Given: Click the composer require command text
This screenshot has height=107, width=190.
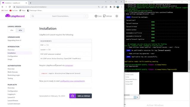Looking at the screenshot, I should pos(61,73).
